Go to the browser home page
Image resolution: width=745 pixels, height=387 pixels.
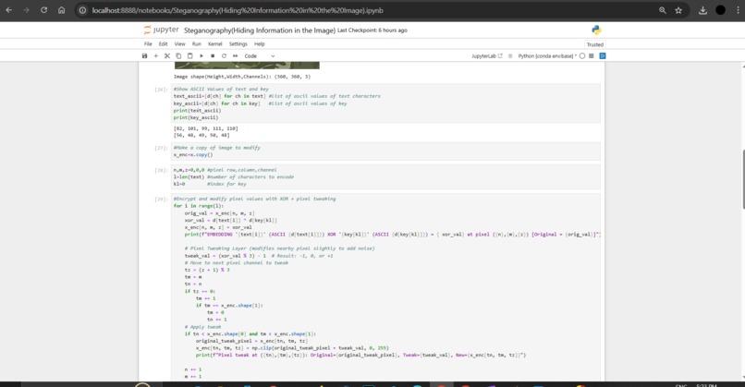(x=61, y=10)
